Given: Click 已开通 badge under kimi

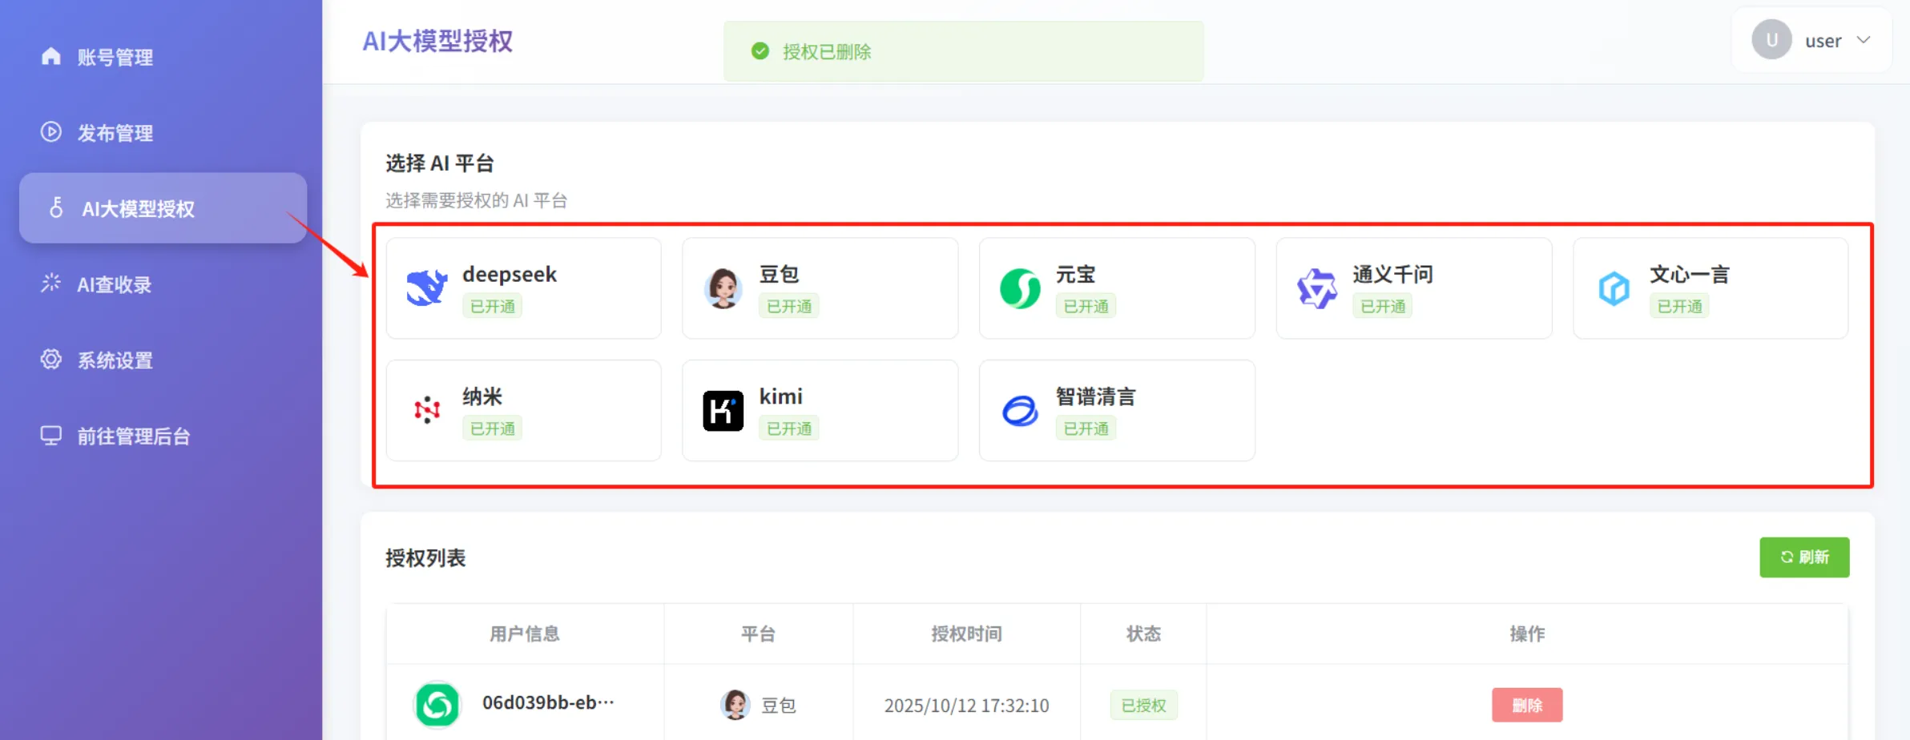Looking at the screenshot, I should (789, 428).
